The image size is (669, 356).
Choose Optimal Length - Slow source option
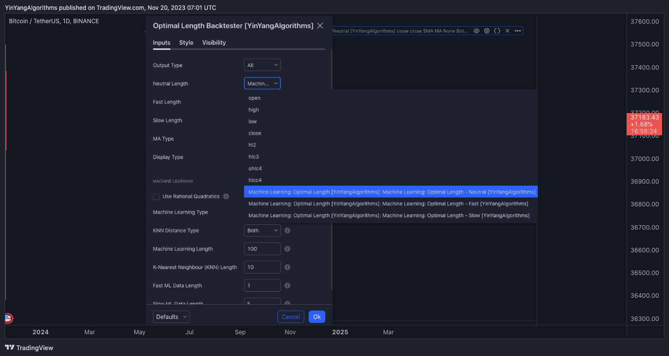(x=391, y=215)
